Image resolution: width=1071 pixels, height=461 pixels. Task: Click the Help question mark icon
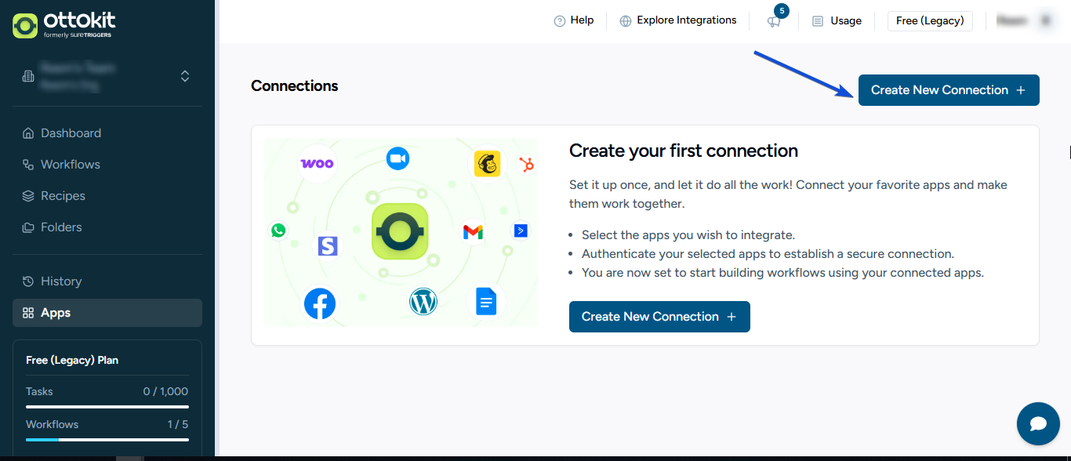pyautogui.click(x=560, y=21)
